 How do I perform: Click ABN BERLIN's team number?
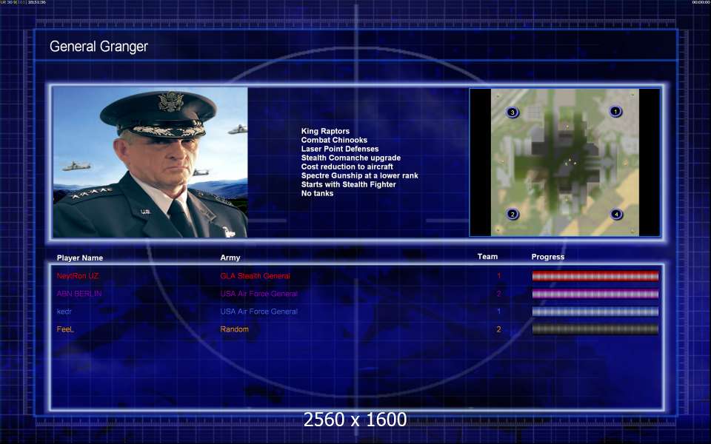click(498, 294)
